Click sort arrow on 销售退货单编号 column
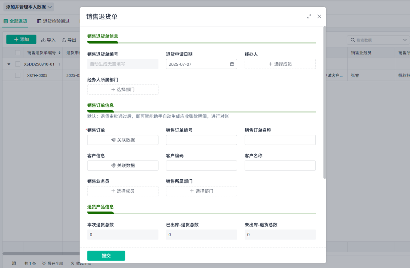This screenshot has height=268, width=410. (60, 53)
